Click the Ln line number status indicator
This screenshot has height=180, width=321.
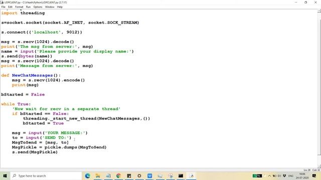click(307, 170)
